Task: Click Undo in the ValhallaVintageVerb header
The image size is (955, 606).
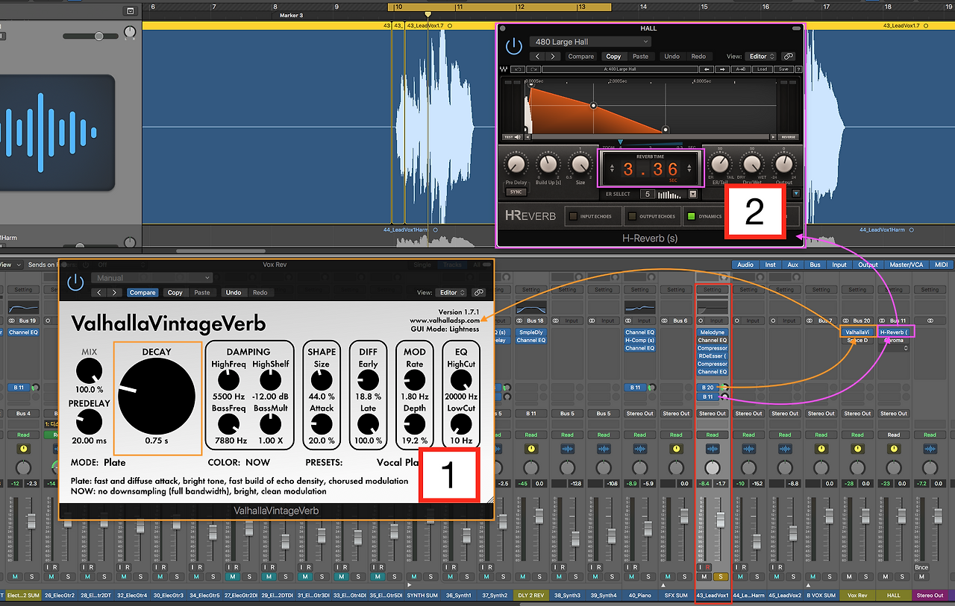Action: pyautogui.click(x=233, y=292)
